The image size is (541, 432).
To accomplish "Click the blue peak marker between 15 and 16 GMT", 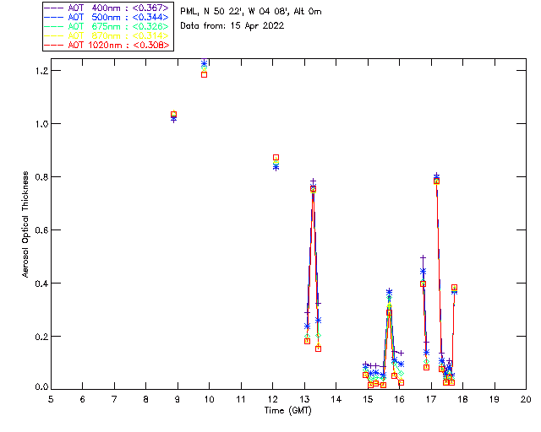I will click(389, 292).
